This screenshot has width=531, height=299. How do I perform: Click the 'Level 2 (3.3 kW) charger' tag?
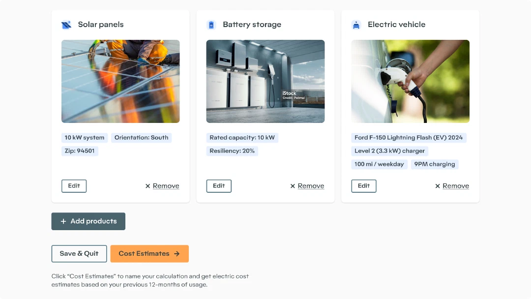[389, 150]
